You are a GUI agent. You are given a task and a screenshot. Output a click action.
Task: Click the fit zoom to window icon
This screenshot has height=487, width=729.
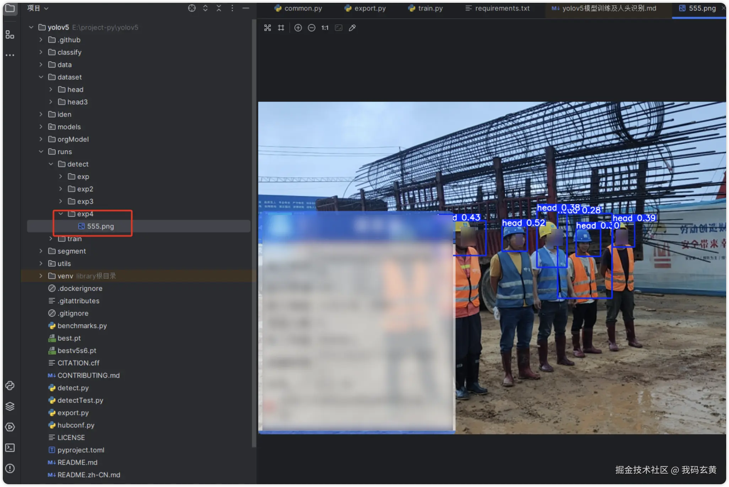(x=339, y=28)
